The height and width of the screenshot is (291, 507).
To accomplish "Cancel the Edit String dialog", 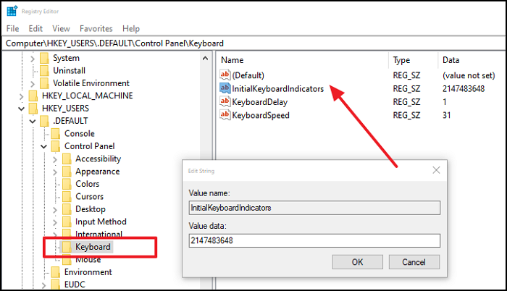I will point(414,262).
